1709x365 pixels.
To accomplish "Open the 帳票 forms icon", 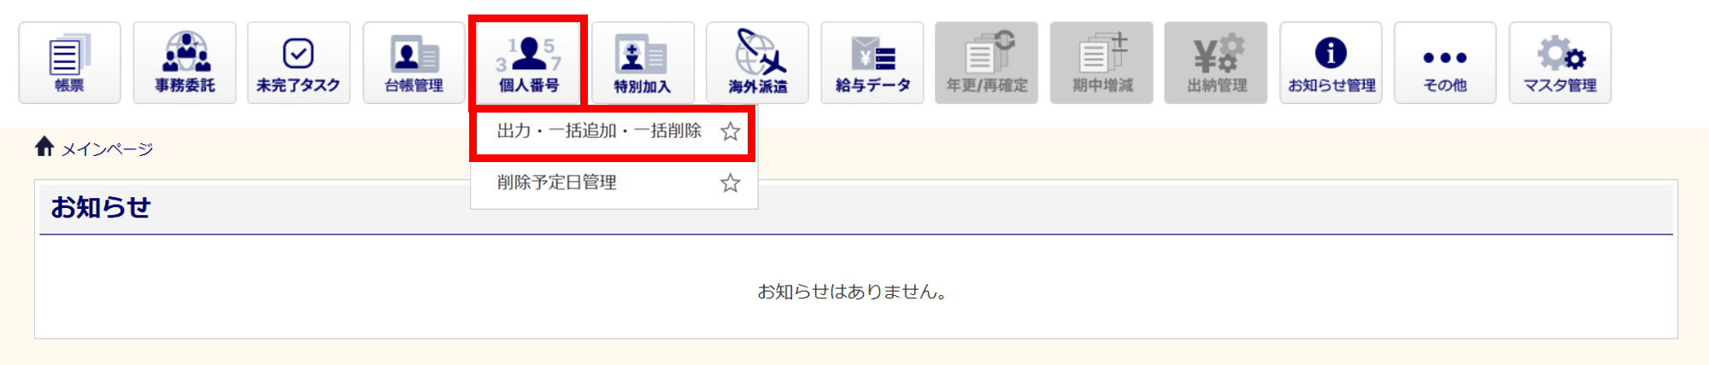I will (69, 63).
